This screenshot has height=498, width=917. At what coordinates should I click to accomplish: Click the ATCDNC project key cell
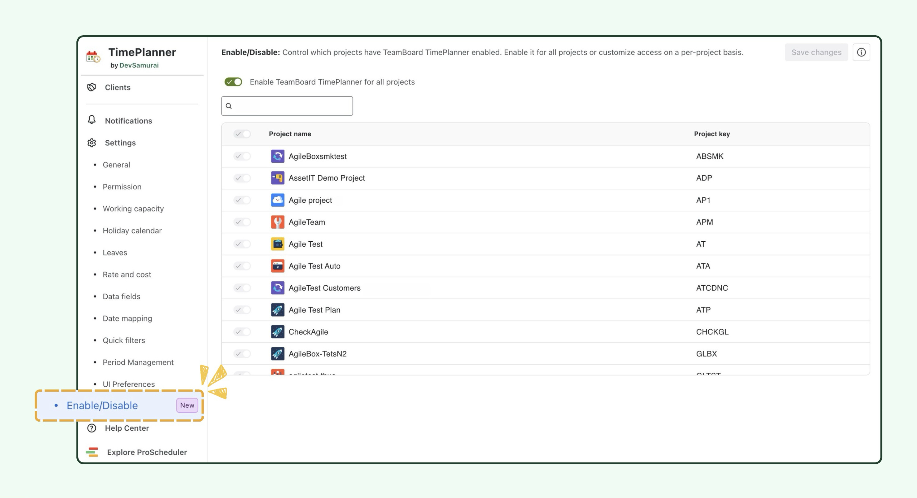(x=712, y=288)
